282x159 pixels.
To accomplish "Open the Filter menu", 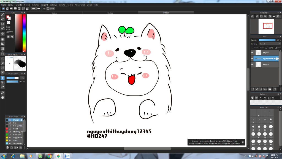I will [x=27, y=5].
